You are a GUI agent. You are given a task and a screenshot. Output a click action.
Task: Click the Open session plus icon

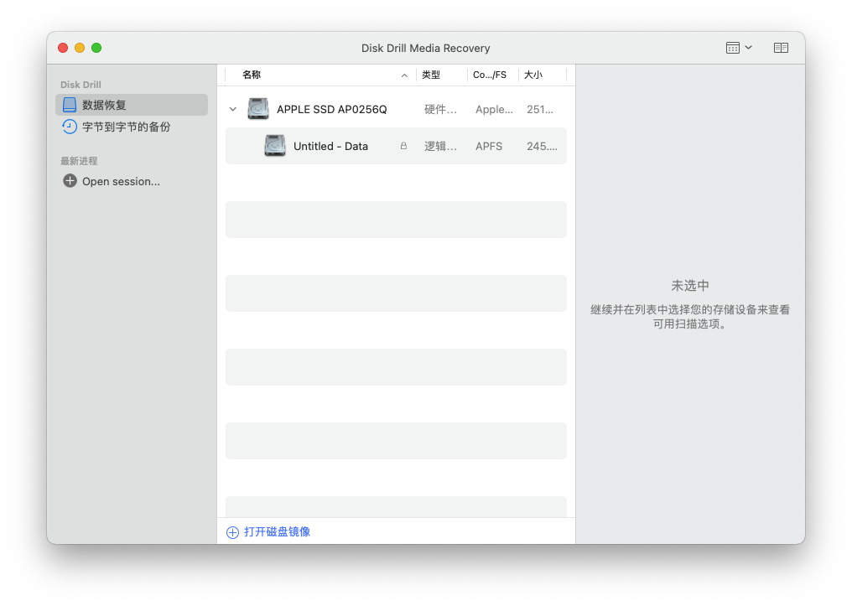click(70, 181)
